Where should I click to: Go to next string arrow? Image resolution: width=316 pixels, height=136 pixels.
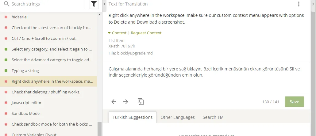coord(126,102)
